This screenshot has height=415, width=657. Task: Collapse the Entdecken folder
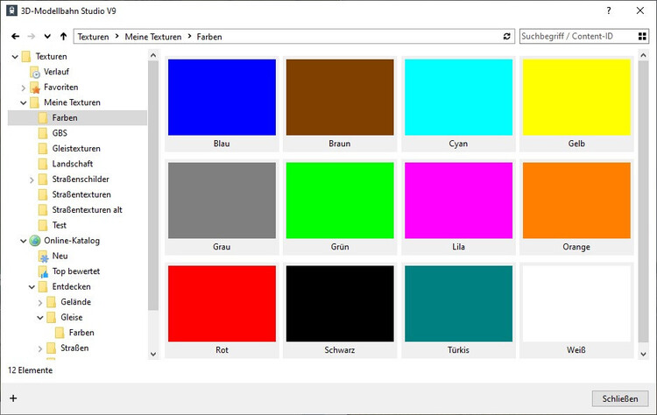pyautogui.click(x=32, y=287)
